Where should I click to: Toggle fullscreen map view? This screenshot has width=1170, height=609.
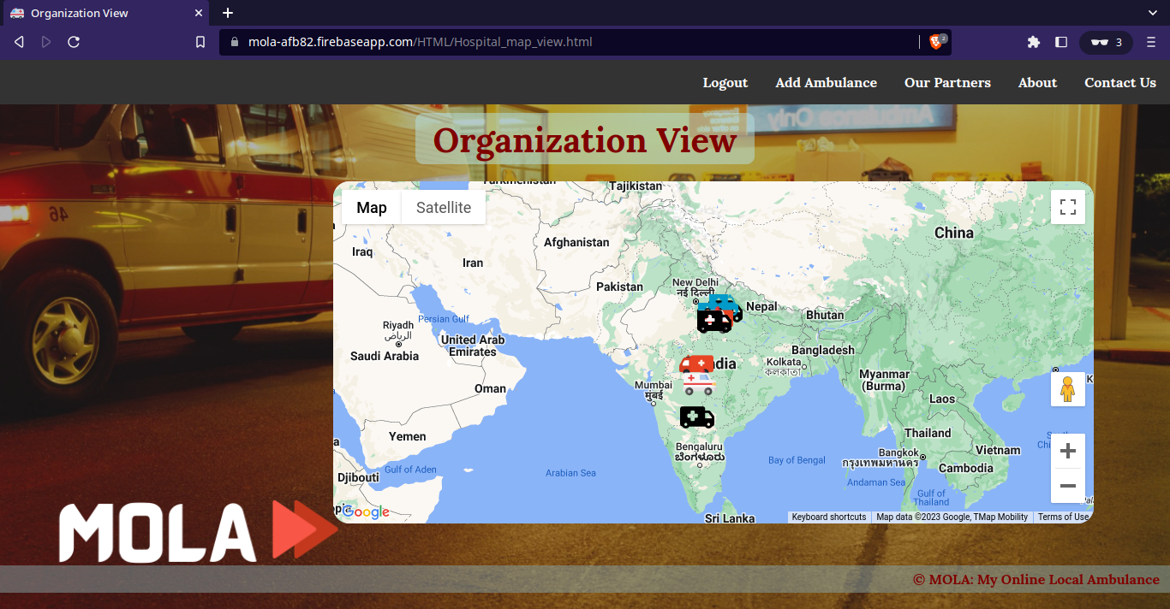tap(1067, 207)
